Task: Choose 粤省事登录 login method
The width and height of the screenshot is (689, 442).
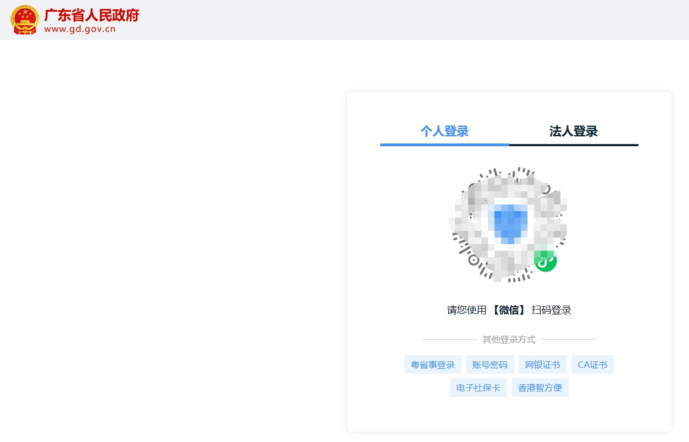Action: (x=433, y=364)
